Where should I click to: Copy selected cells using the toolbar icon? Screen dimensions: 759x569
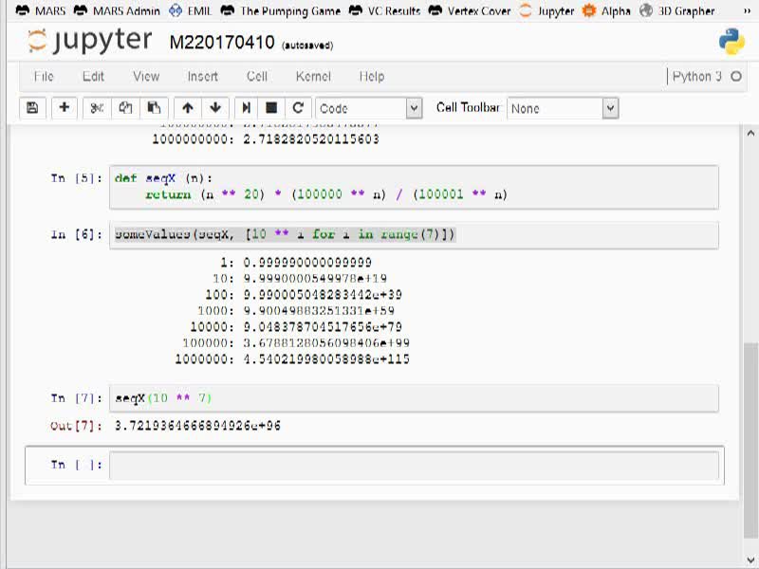(x=126, y=107)
